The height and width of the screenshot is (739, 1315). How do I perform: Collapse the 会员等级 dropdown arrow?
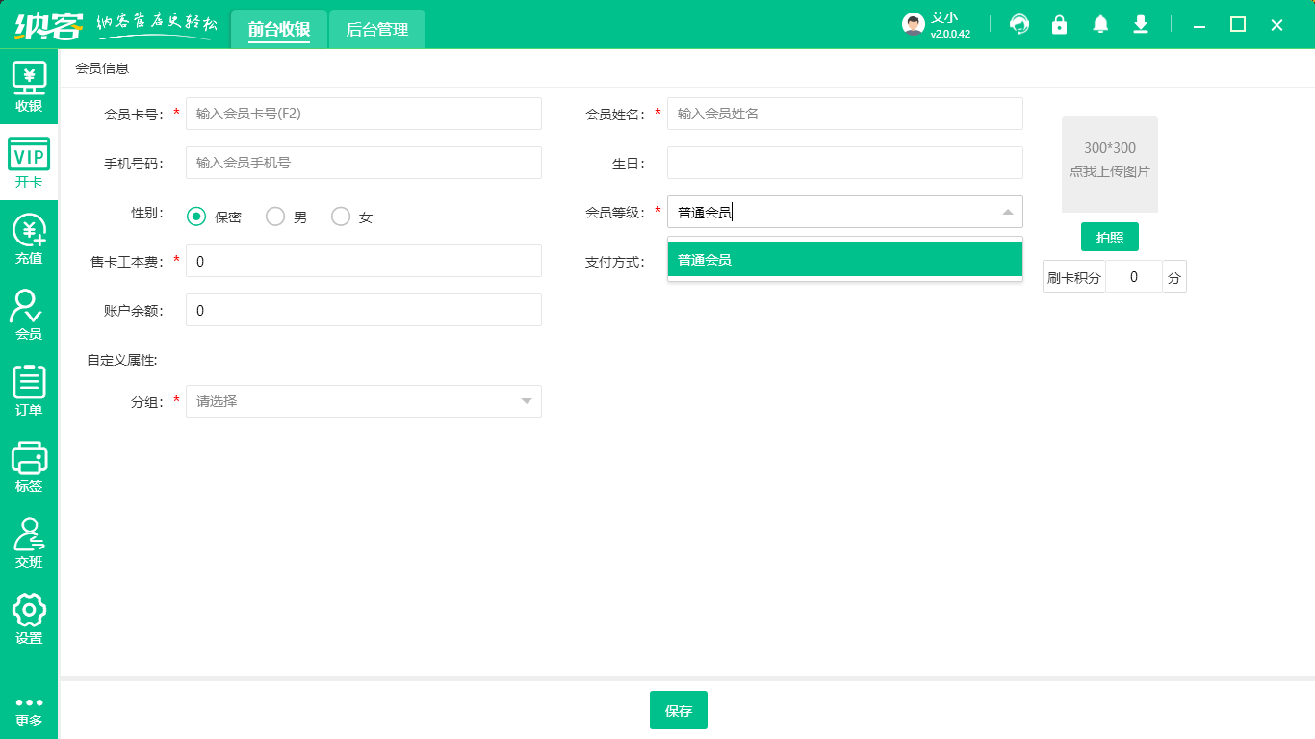click(x=1007, y=212)
